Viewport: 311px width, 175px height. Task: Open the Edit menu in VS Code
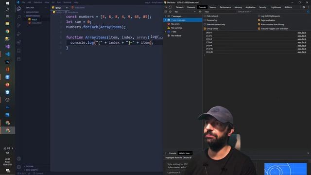[x=29, y=2]
